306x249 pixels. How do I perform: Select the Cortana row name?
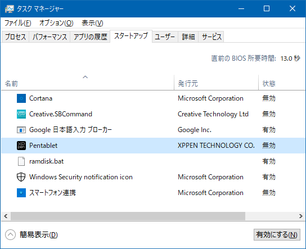tap(40, 98)
